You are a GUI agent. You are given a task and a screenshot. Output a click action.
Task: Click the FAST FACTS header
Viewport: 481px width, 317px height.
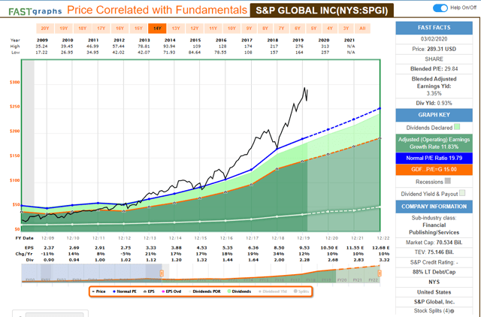(434, 28)
